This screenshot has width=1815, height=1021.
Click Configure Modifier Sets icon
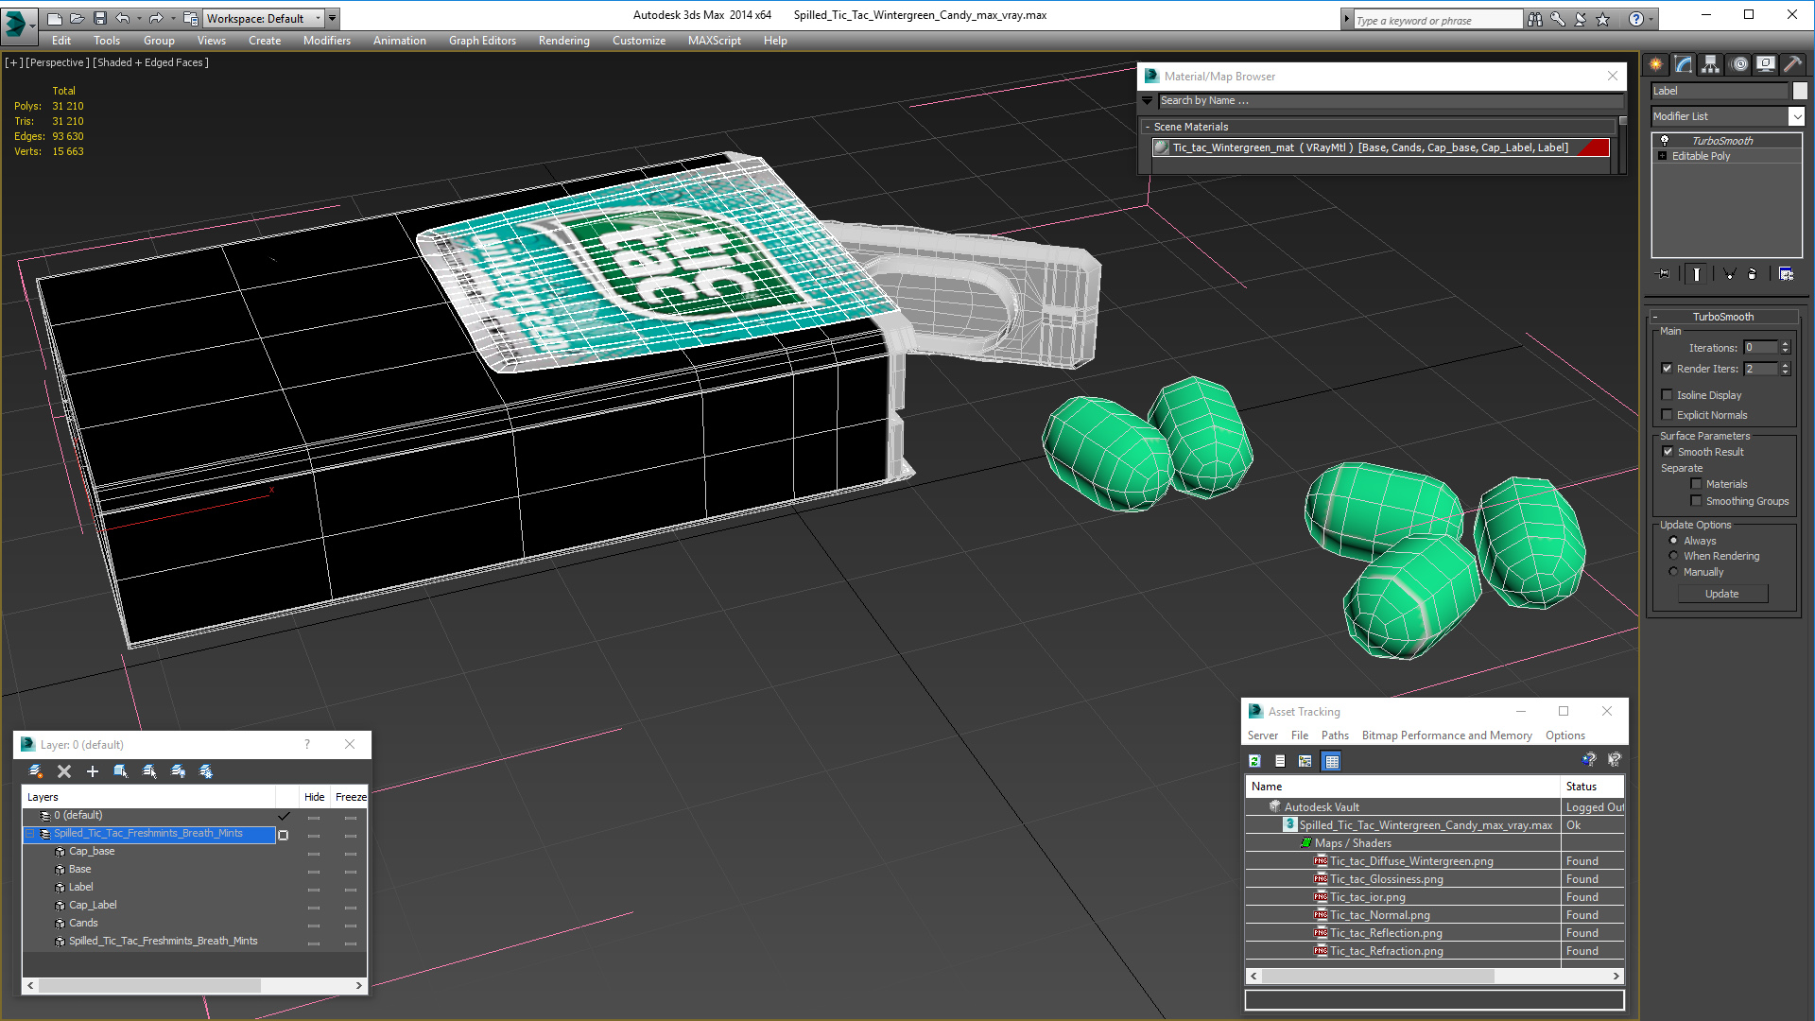(1786, 274)
